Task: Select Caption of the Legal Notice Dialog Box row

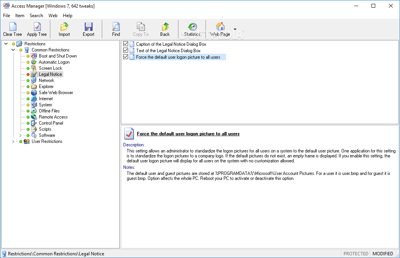Action: 171,44
